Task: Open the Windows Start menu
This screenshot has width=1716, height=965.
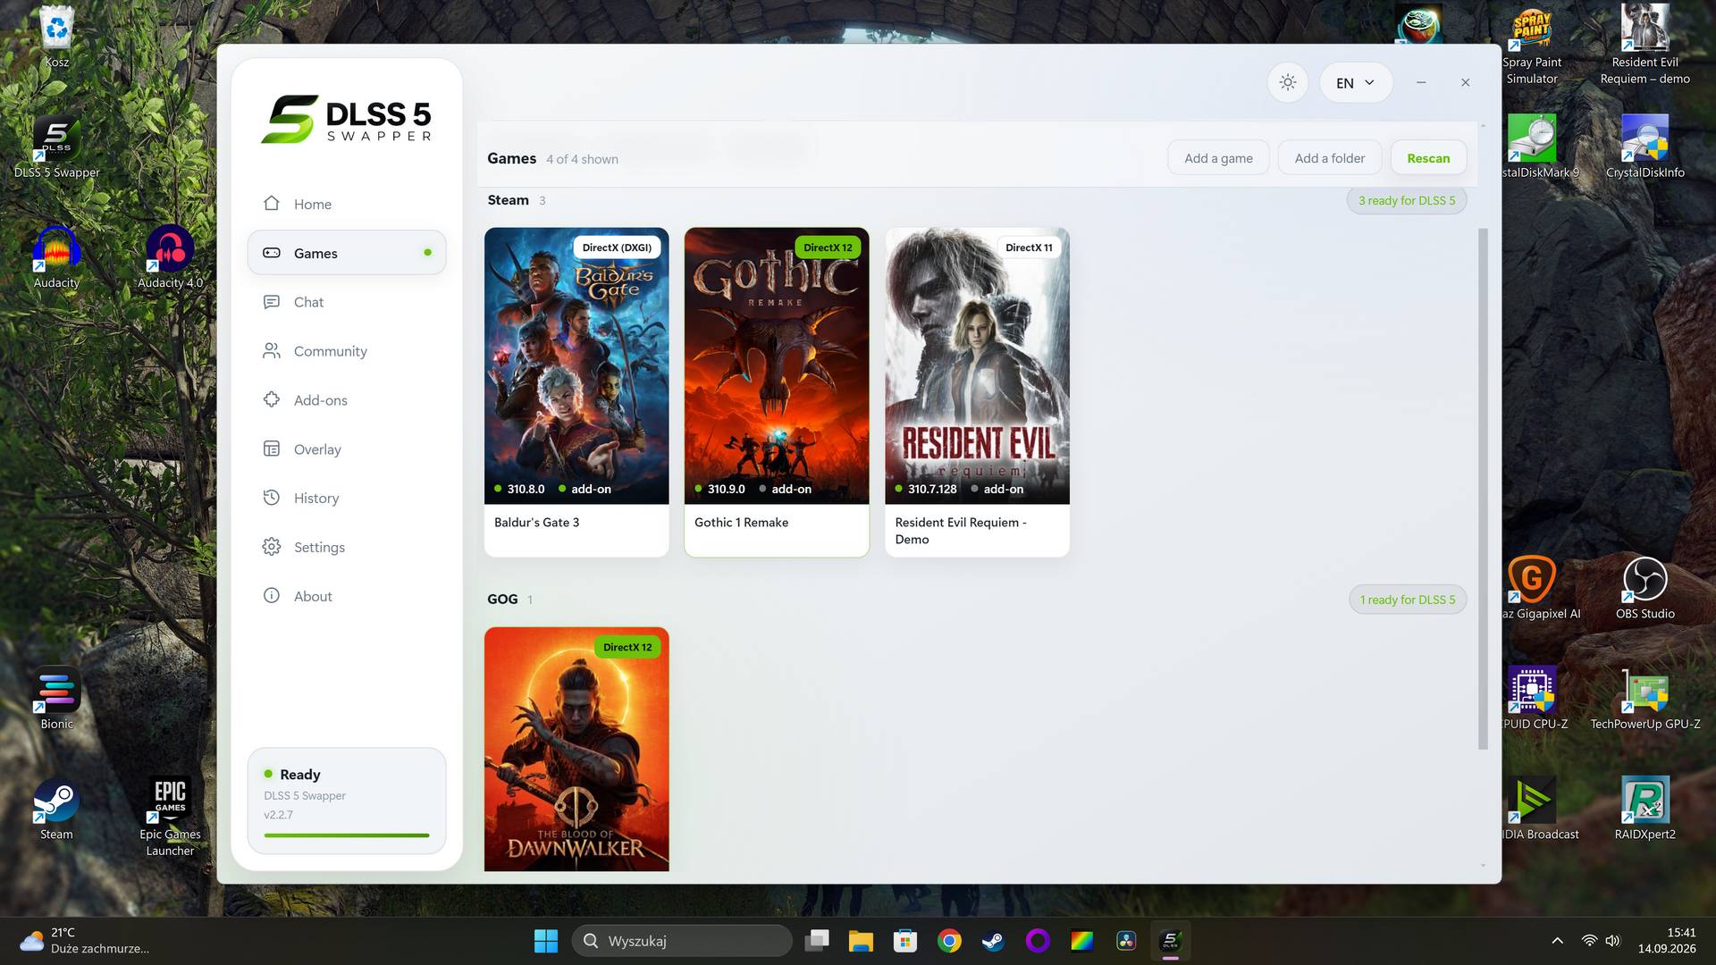Action: [x=545, y=941]
